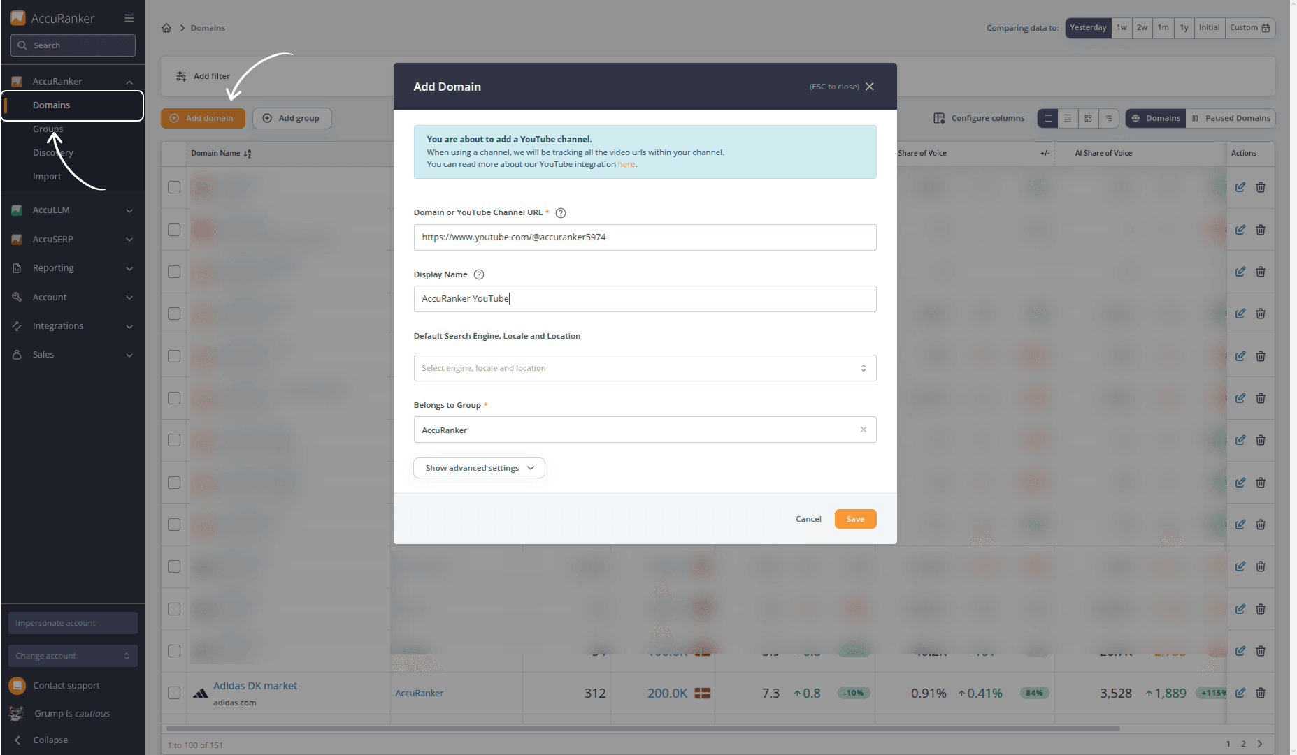Check the fourth domain row checkbox
This screenshot has height=755, width=1297.
(174, 314)
